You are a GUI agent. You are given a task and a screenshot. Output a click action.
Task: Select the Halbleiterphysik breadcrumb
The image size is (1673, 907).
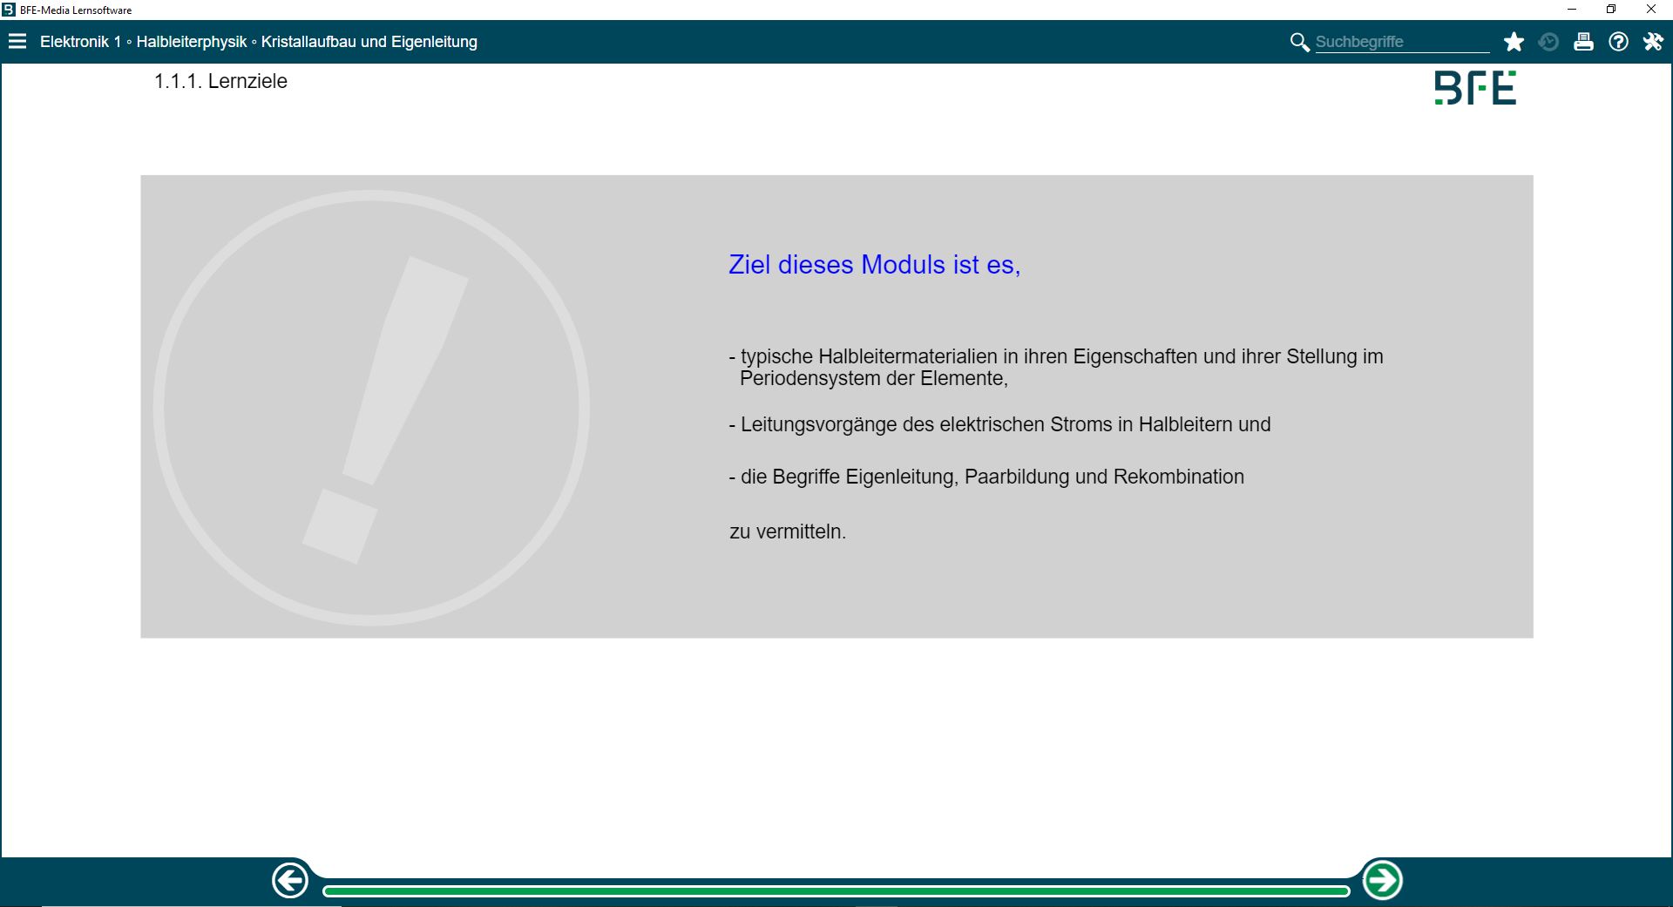pyautogui.click(x=192, y=42)
